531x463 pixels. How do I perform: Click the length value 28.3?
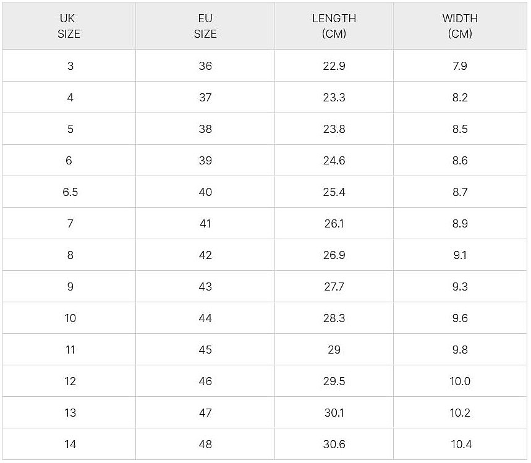(334, 318)
